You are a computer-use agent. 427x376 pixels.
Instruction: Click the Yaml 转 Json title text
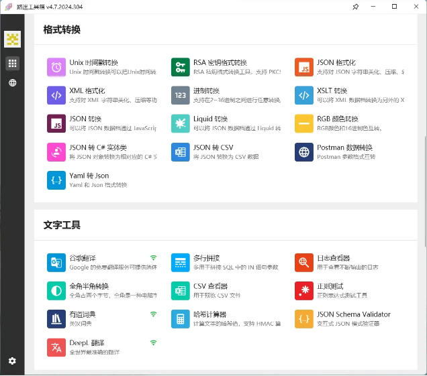point(89,176)
